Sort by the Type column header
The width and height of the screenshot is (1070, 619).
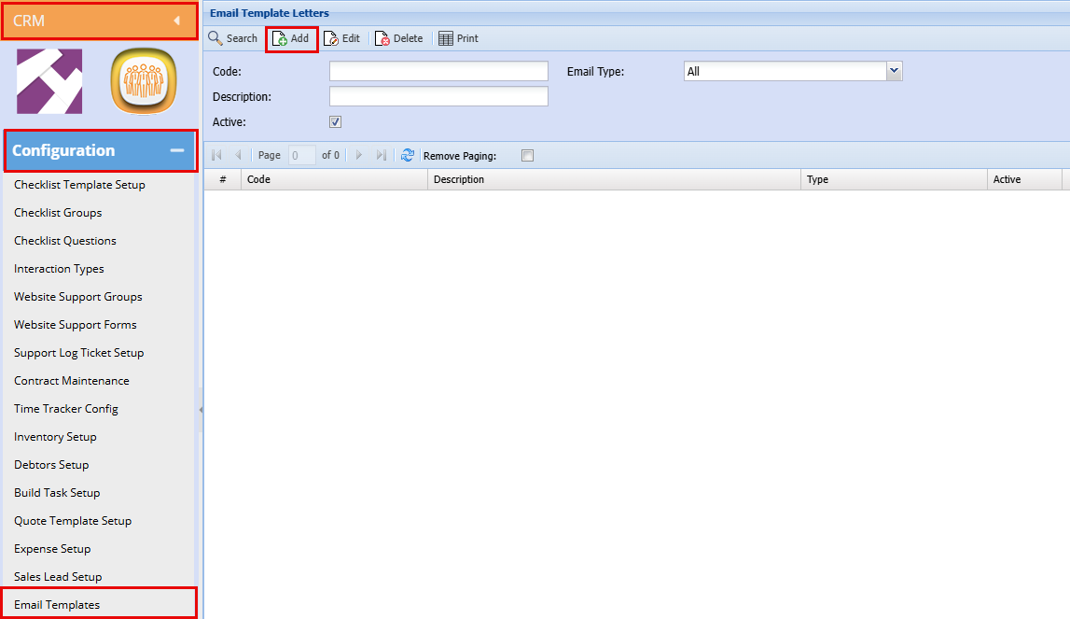click(x=894, y=179)
